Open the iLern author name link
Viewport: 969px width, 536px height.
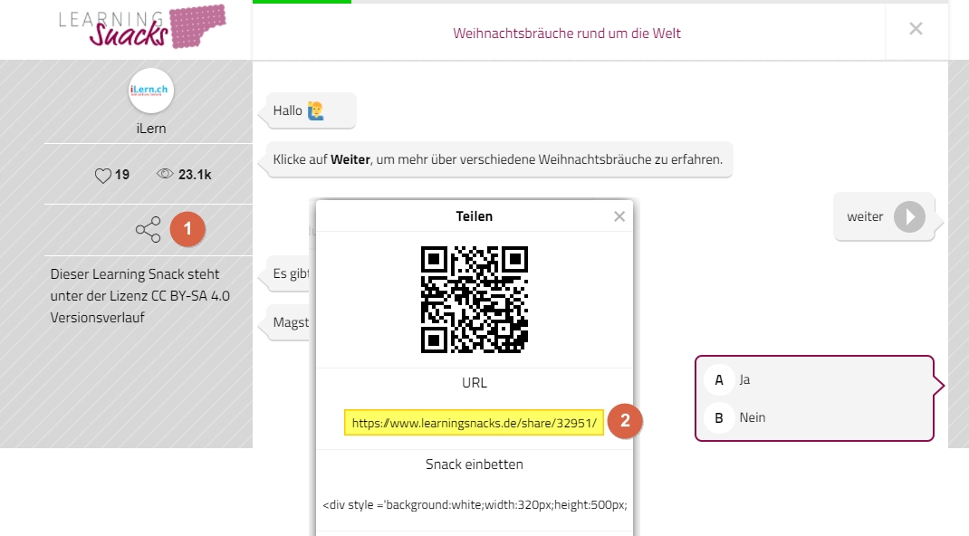point(151,129)
